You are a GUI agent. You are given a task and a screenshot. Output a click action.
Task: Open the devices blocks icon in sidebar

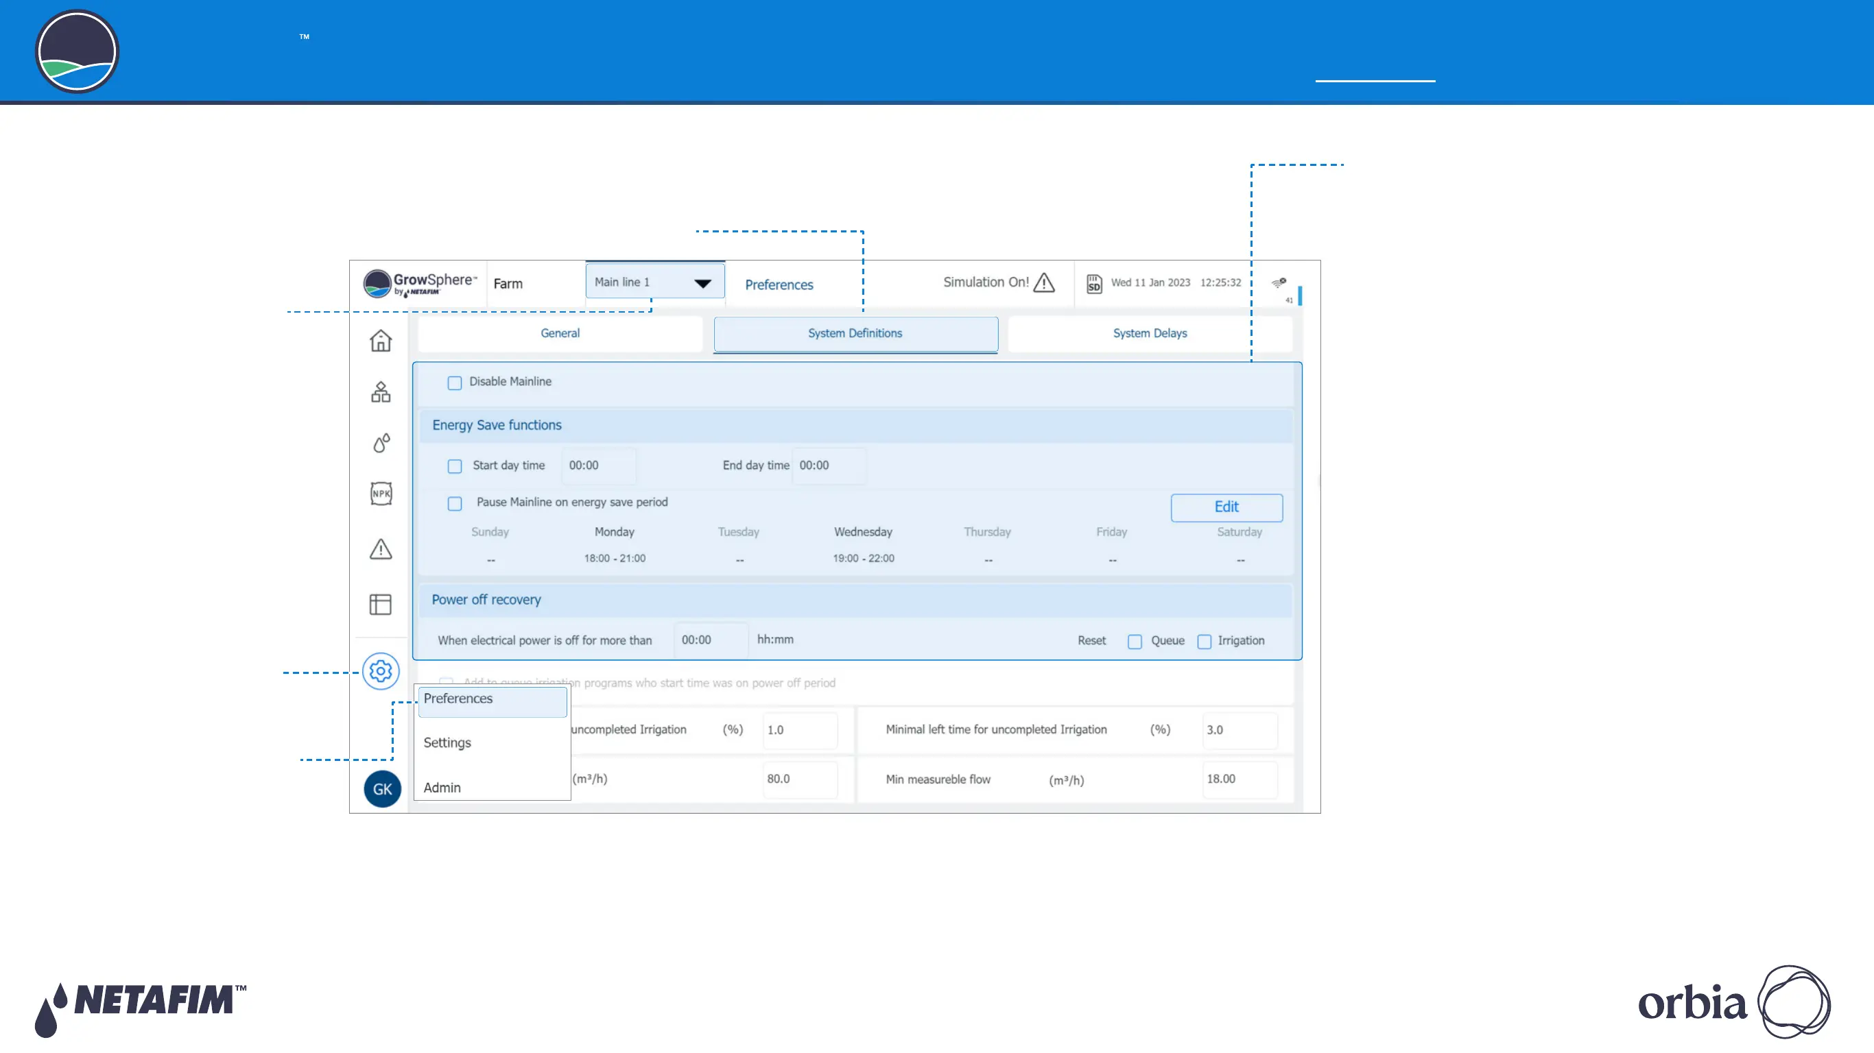(x=381, y=392)
